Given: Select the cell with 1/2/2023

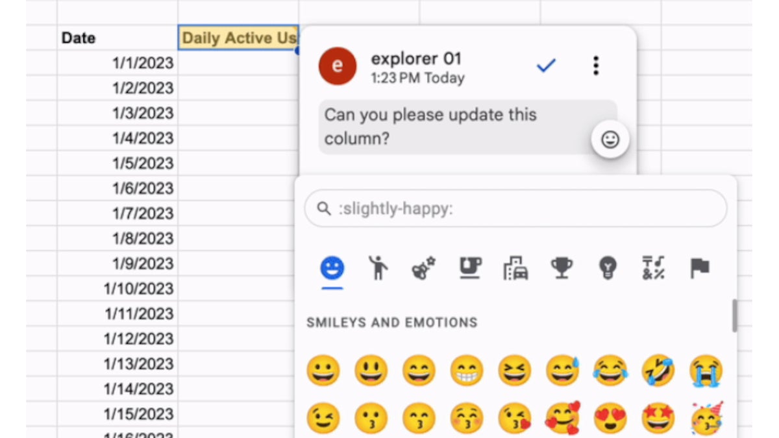Looking at the screenshot, I should (x=117, y=88).
